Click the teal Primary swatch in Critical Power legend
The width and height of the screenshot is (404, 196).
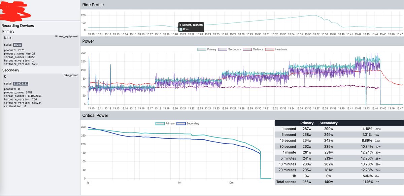point(160,123)
